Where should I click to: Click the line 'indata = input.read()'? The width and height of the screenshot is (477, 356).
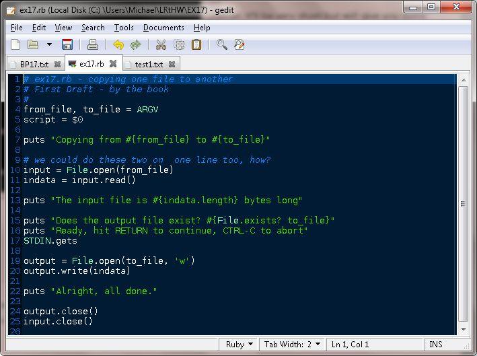pos(79,180)
